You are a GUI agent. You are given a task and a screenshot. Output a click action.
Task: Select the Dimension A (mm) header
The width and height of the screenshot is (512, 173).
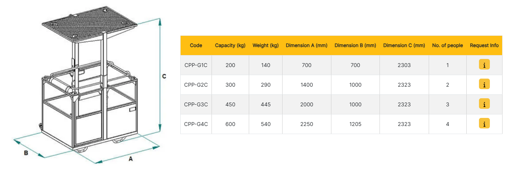pyautogui.click(x=307, y=45)
